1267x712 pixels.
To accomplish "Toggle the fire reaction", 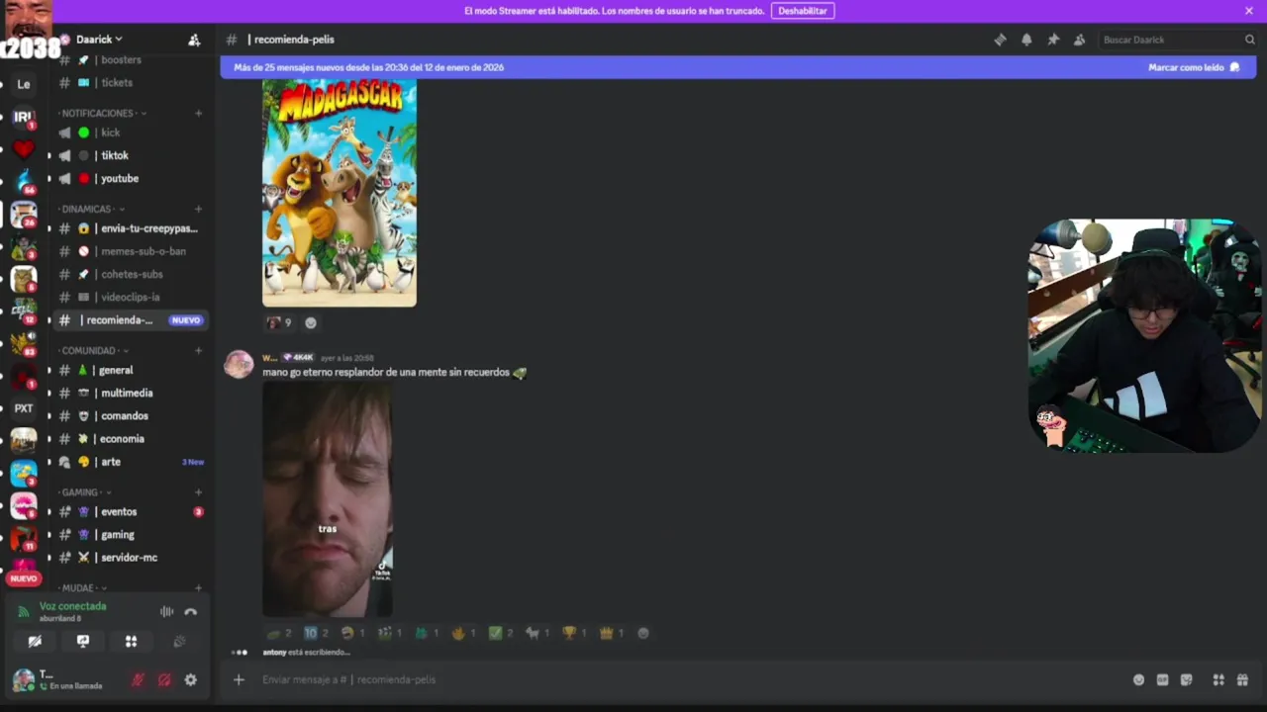I will [463, 633].
